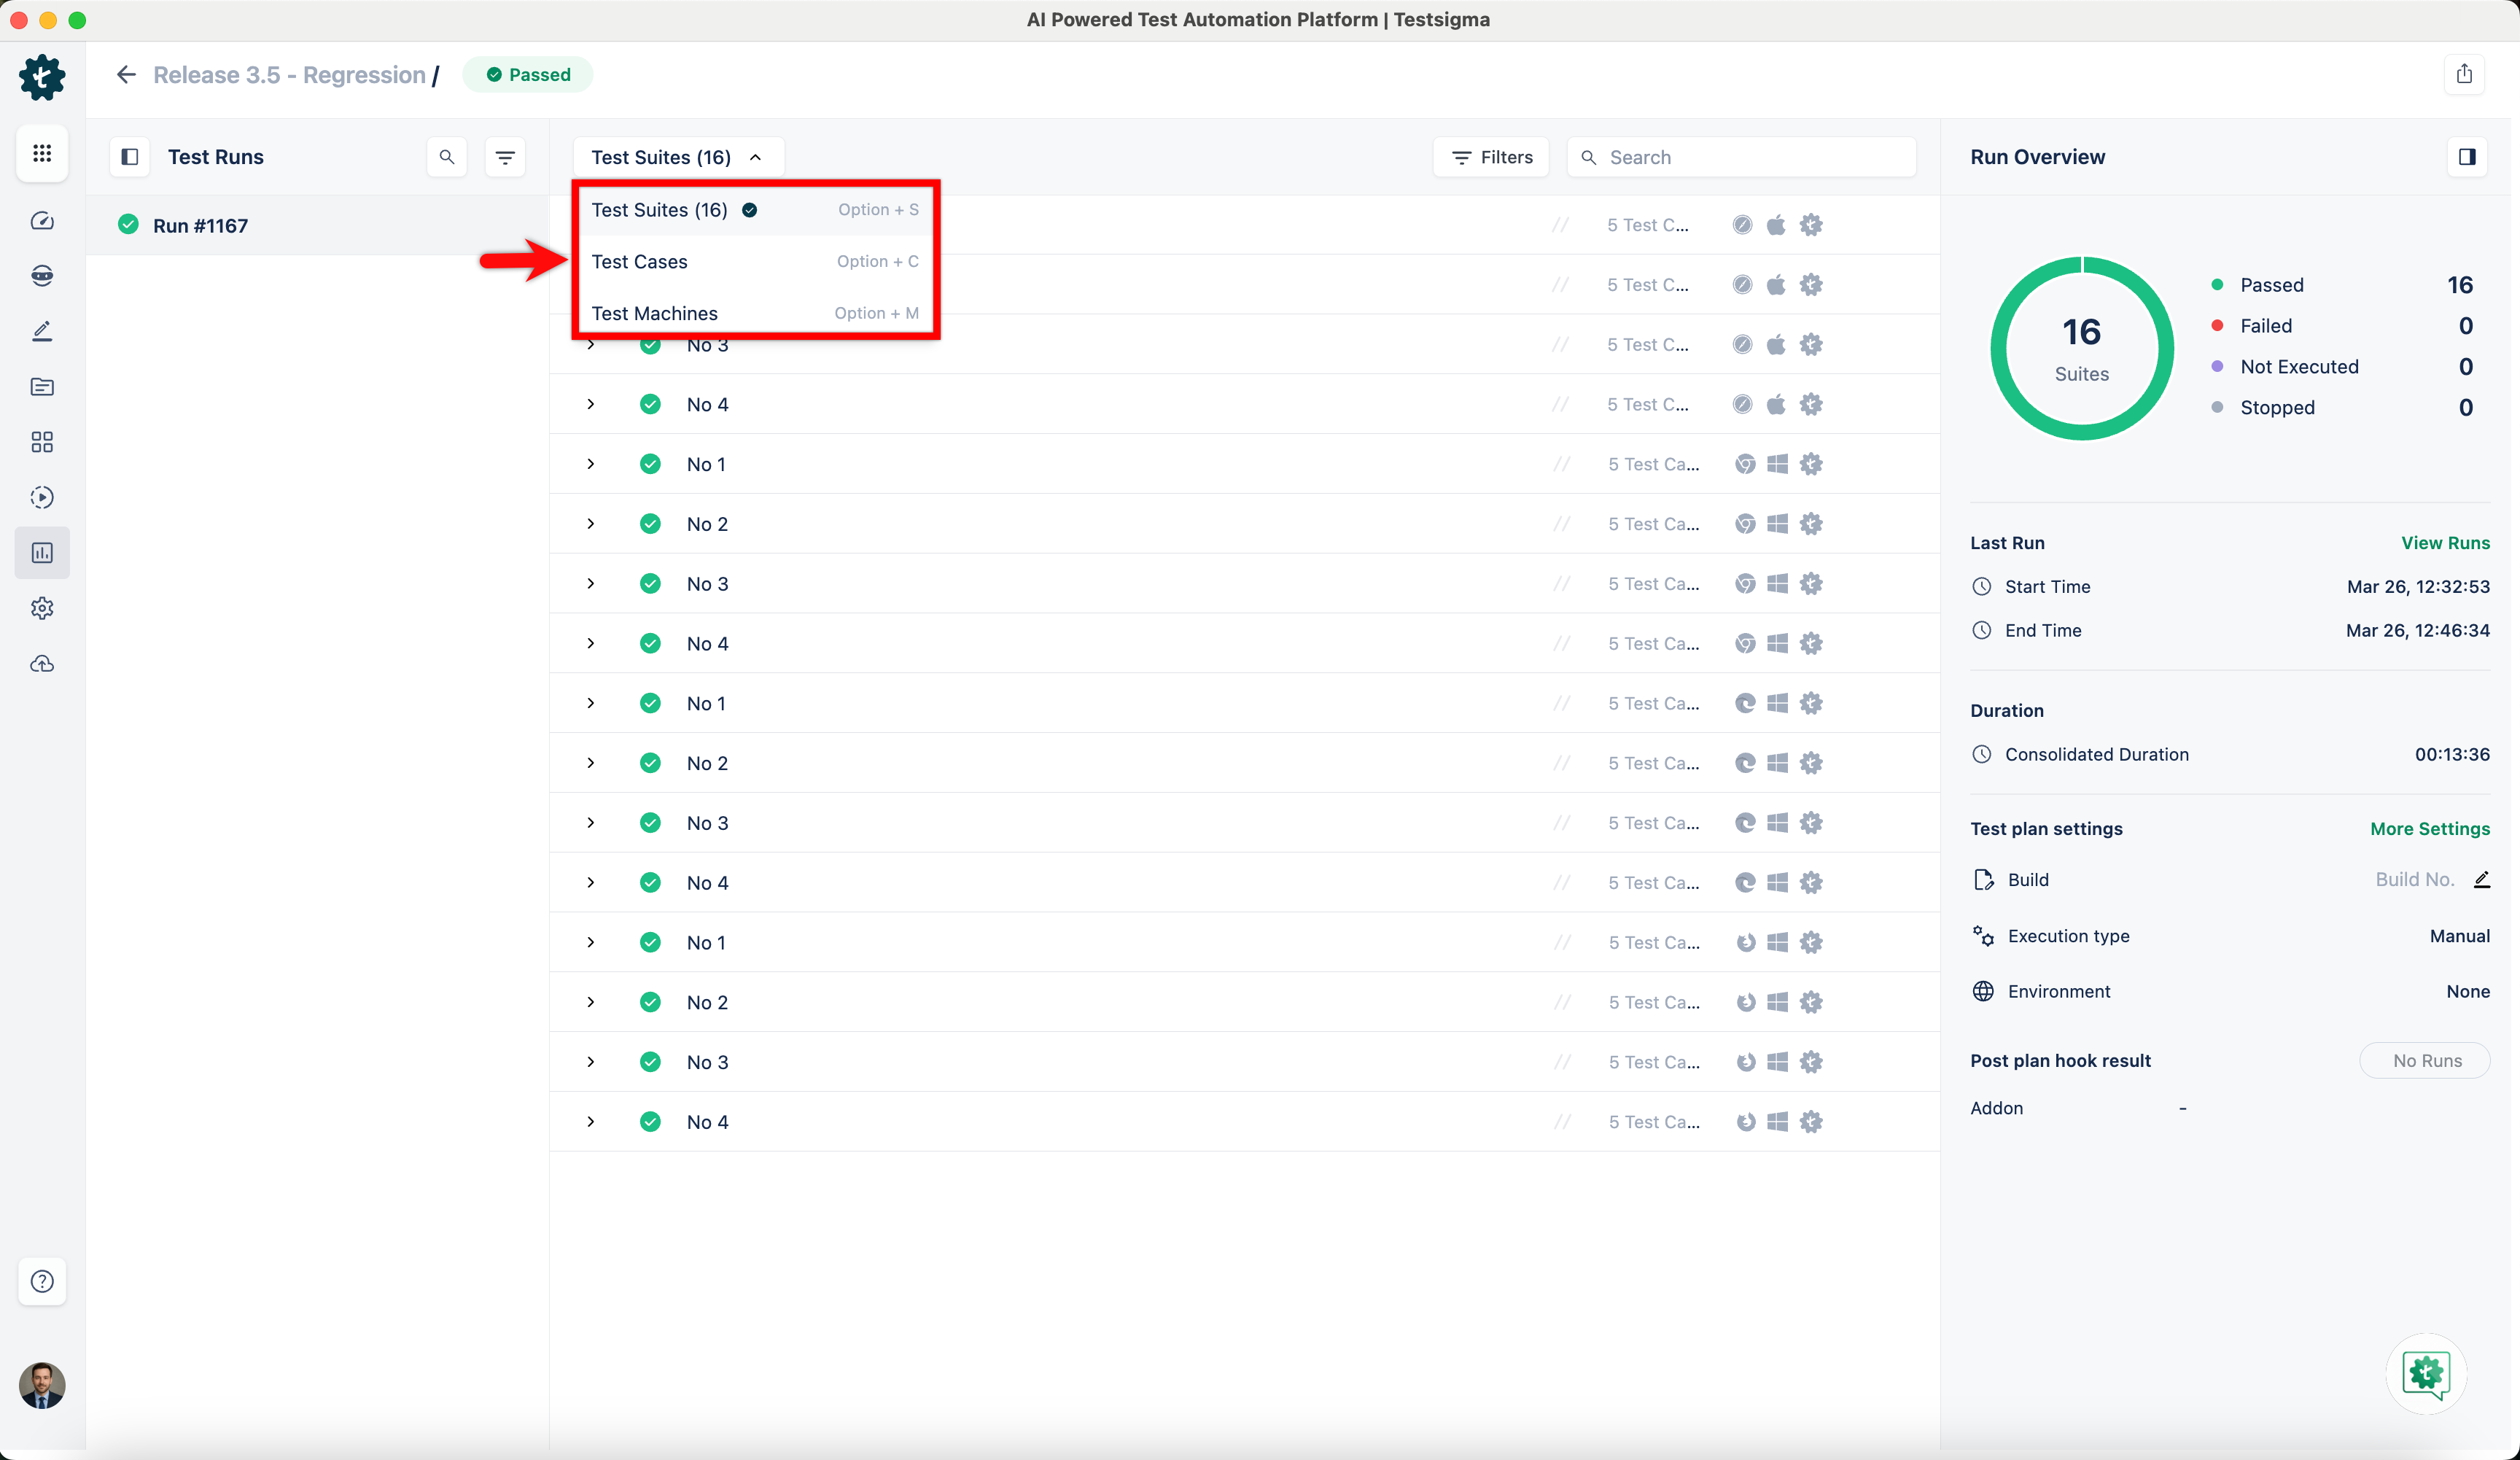Viewport: 2520px width, 1460px height.
Task: Collapse the Test Runs left panel
Action: pos(130,157)
